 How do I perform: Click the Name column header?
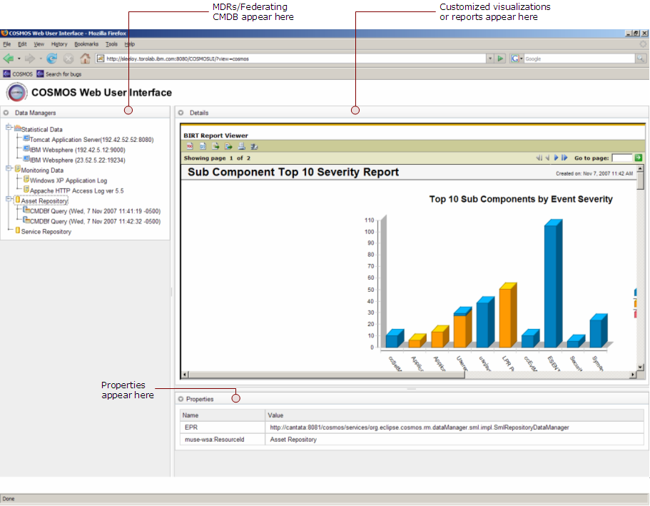pos(223,415)
